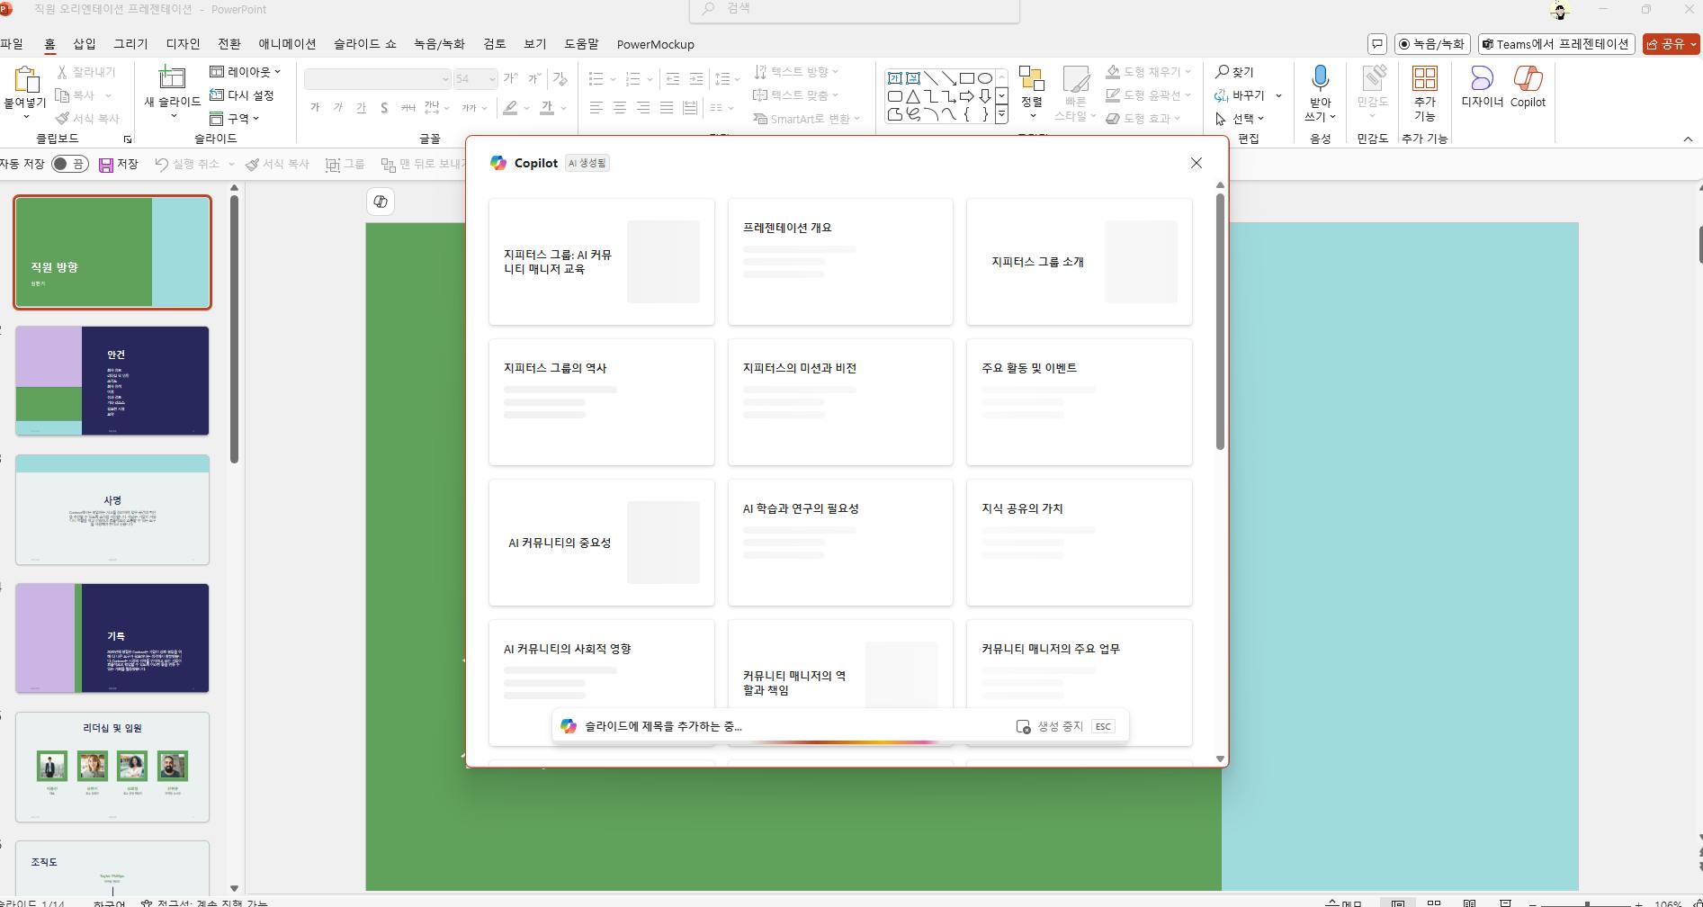Click the increase indent icon
Image resolution: width=1703 pixels, height=907 pixels.
tap(696, 79)
